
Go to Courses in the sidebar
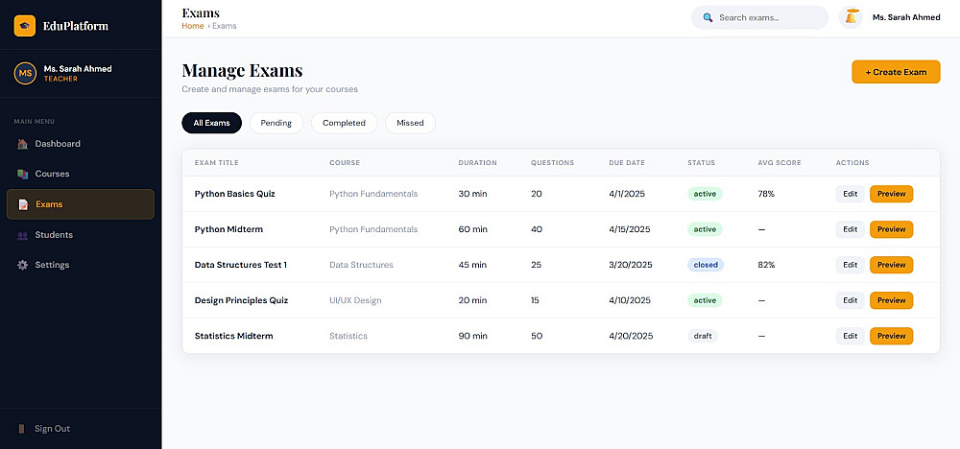[81, 174]
